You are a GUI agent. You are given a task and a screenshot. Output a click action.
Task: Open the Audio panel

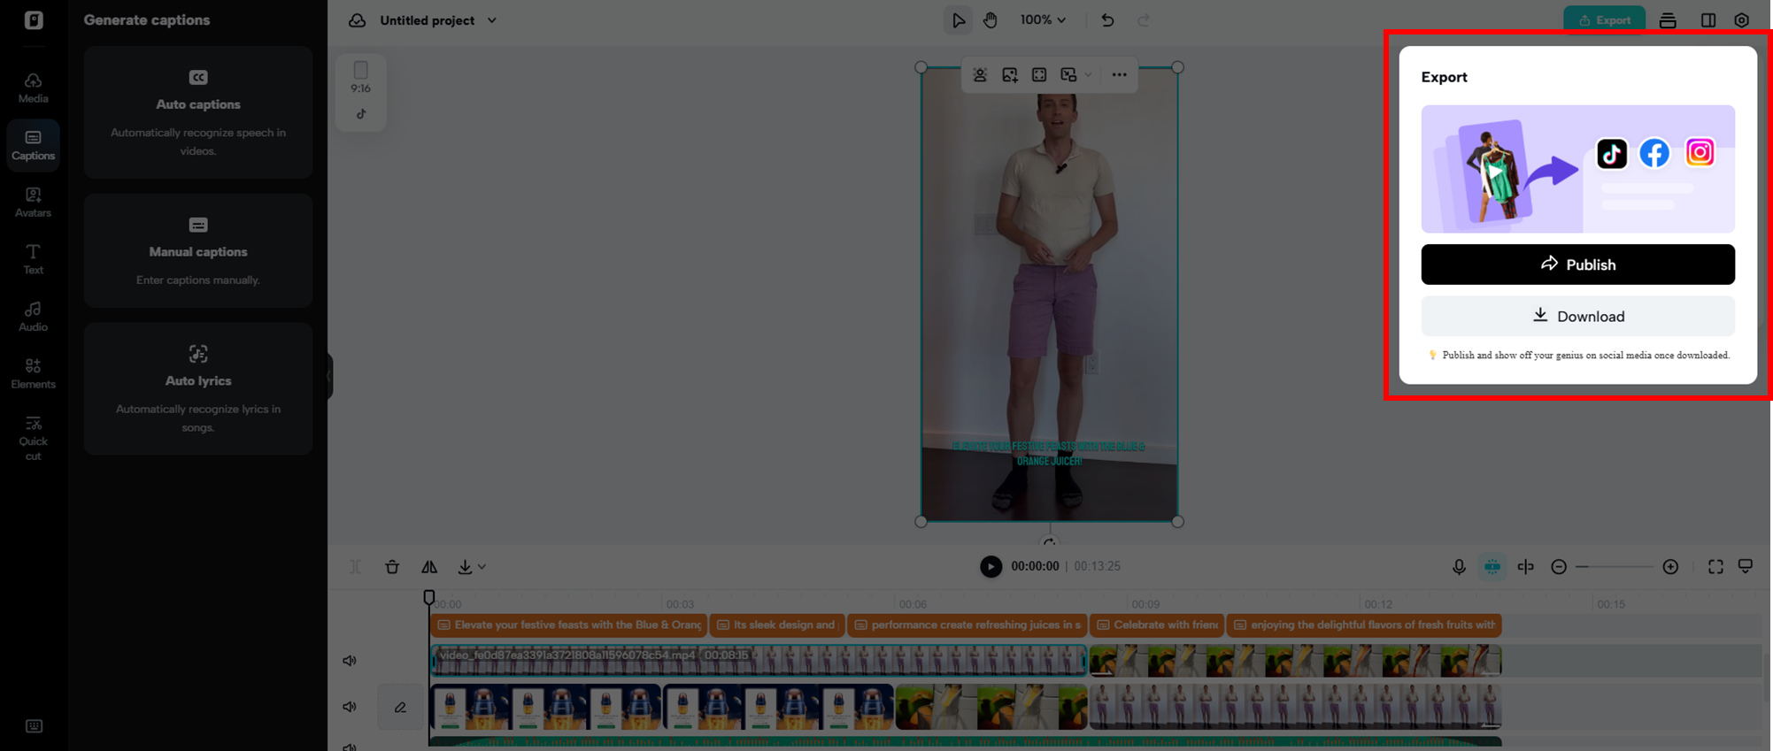point(33,317)
